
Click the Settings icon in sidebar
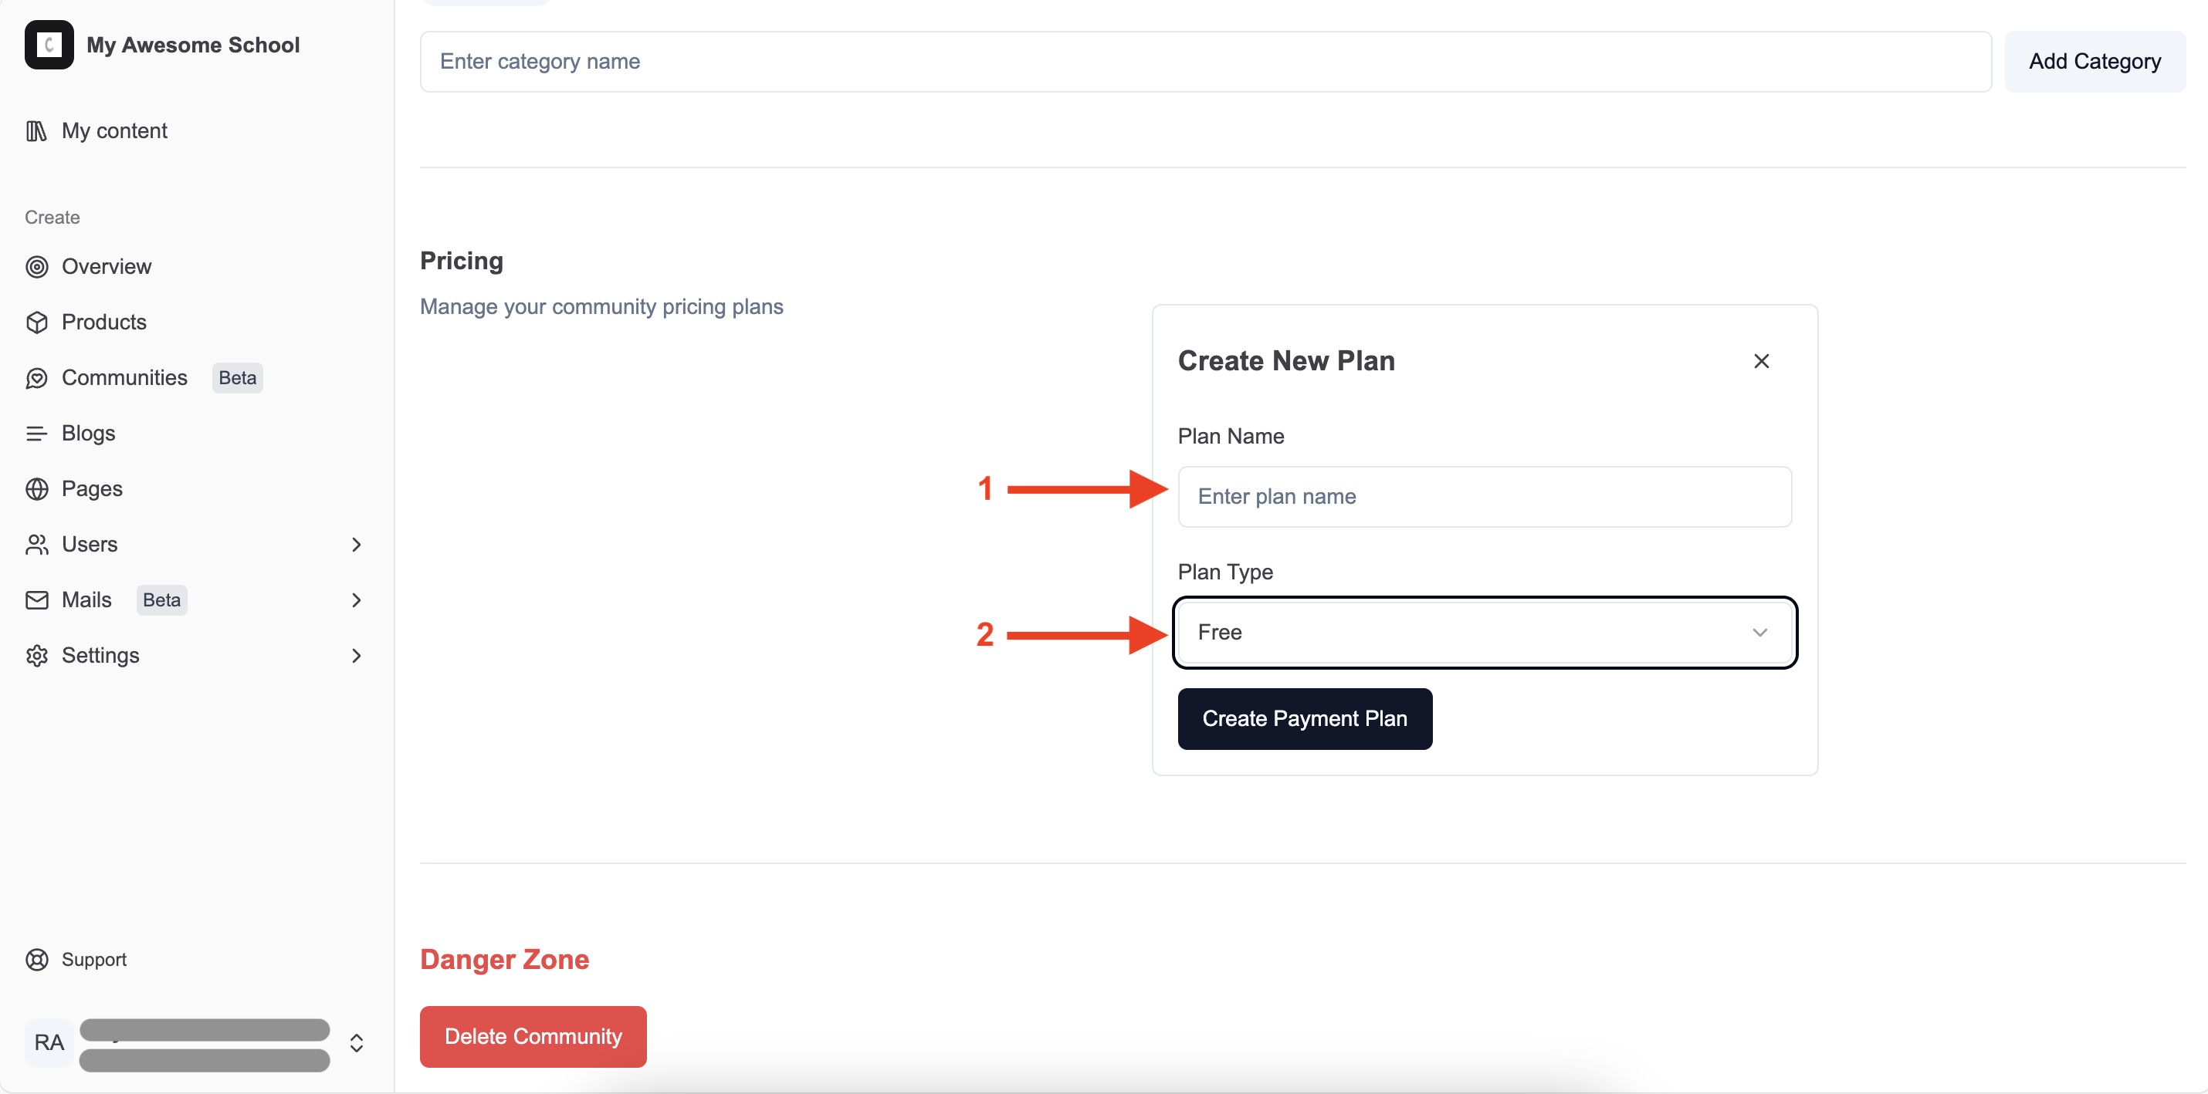click(x=38, y=653)
